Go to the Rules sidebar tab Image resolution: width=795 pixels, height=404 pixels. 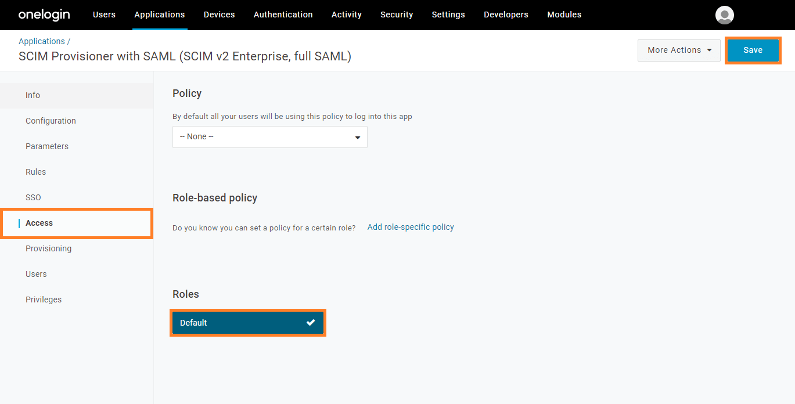tap(77, 172)
